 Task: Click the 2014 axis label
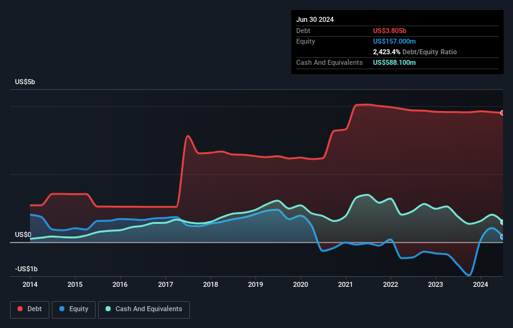[x=30, y=284]
